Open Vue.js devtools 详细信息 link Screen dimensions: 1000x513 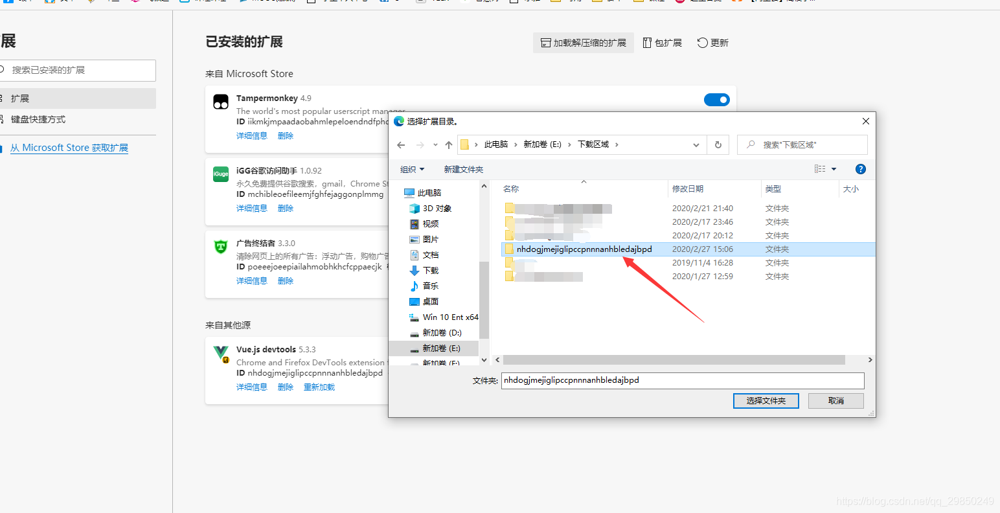(252, 387)
